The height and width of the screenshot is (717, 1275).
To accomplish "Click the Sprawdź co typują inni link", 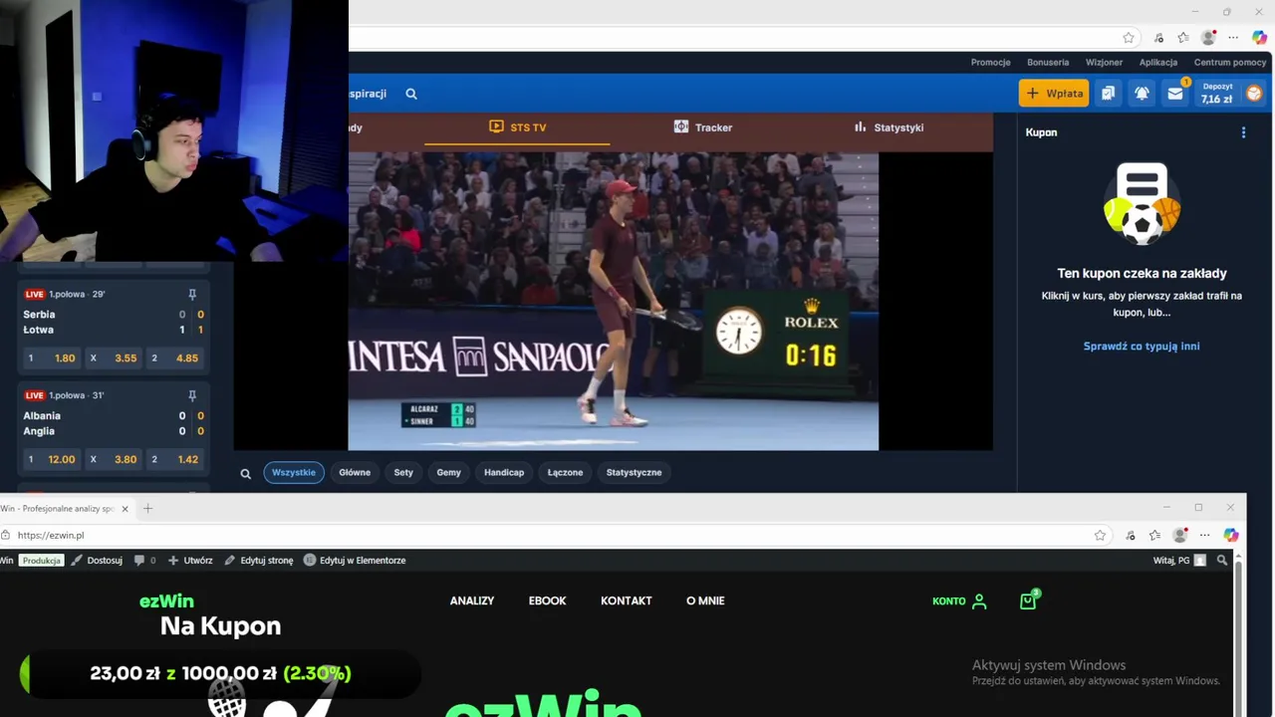I will tap(1142, 347).
